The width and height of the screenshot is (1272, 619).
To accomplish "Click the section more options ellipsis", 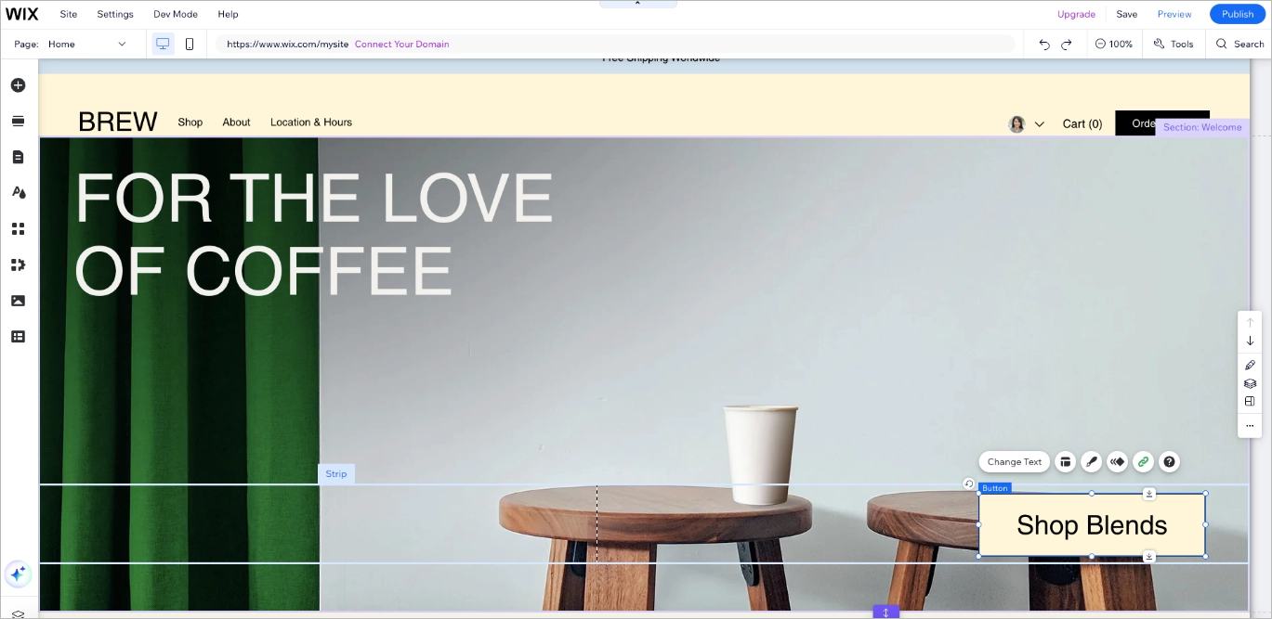I will (1250, 426).
